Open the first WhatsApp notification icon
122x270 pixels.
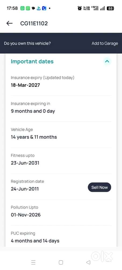[22, 8]
